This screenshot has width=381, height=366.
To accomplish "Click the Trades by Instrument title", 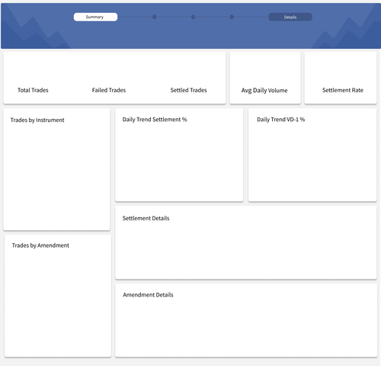I will pyautogui.click(x=37, y=120).
